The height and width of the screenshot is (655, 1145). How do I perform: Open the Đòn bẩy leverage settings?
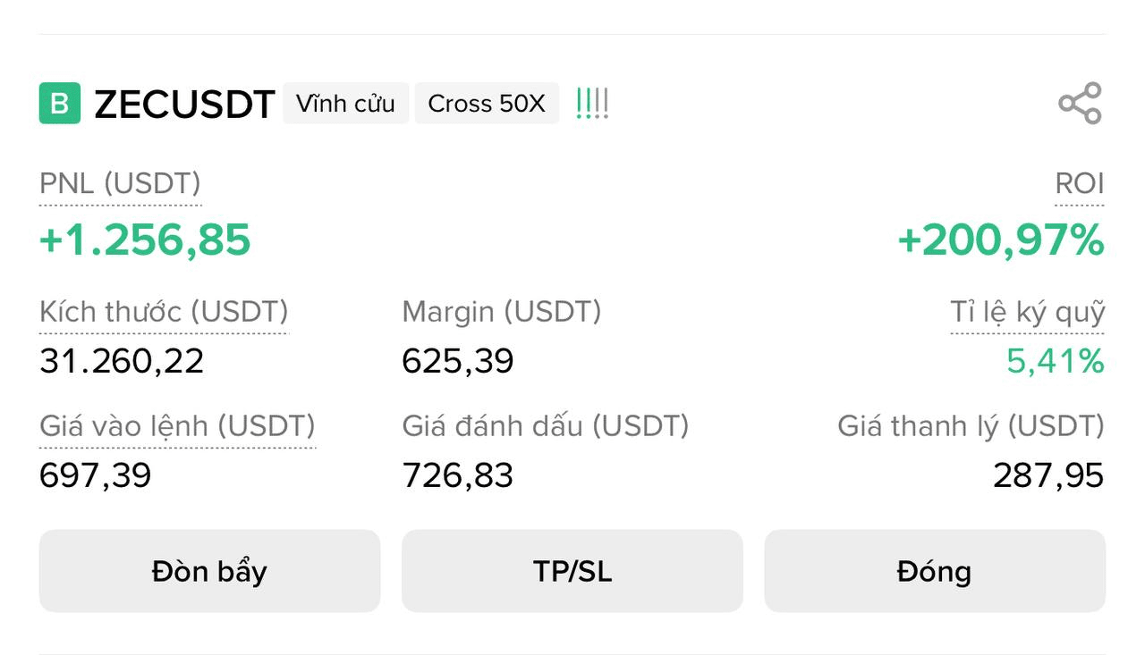pos(209,571)
